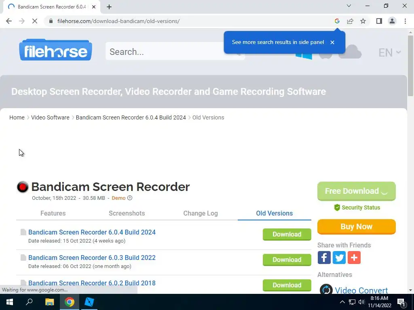Open Video Software breadcrumb
414x310 pixels.
tap(50, 117)
